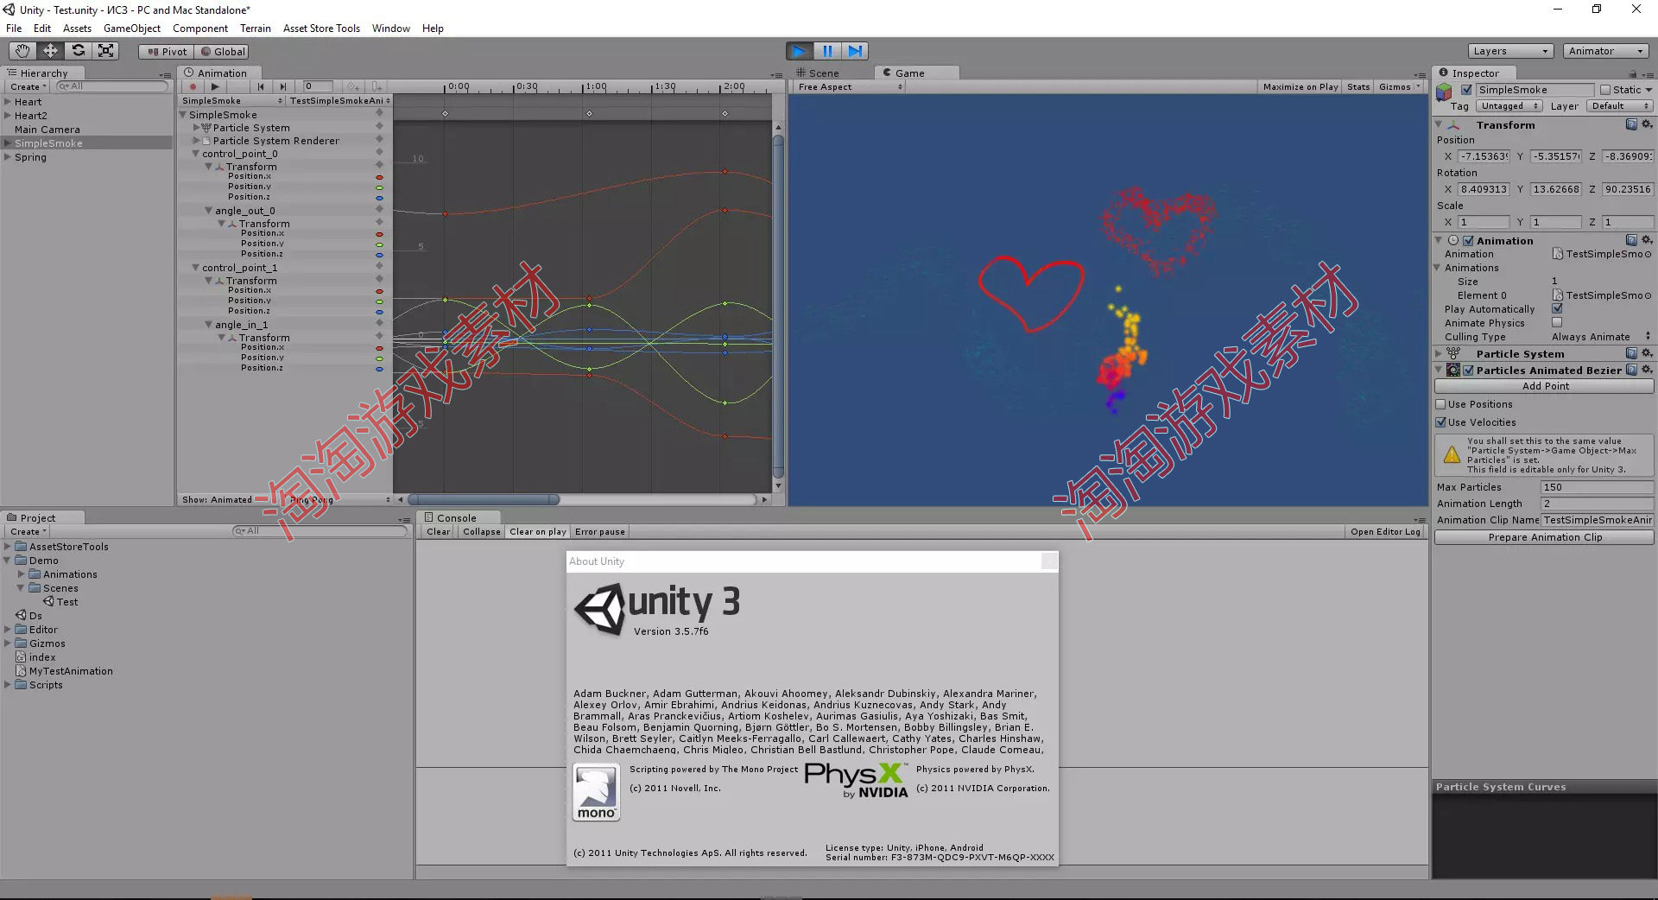This screenshot has width=1658, height=900.
Task: Click the editor Step frame button
Action: (855, 51)
